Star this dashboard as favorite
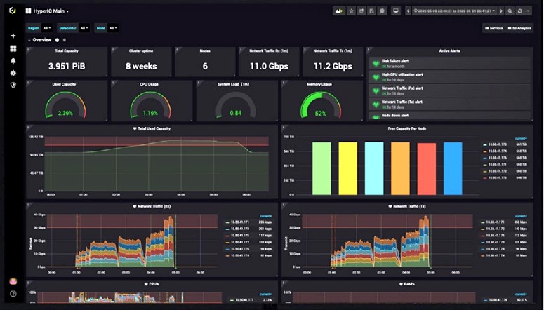The height and width of the screenshot is (310, 544). pyautogui.click(x=351, y=11)
